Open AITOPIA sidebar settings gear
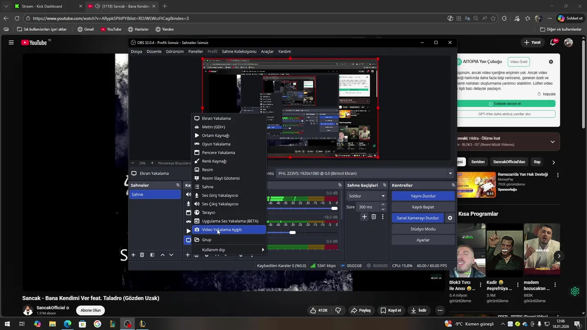Viewport: 587px width, 330px height. point(551,62)
